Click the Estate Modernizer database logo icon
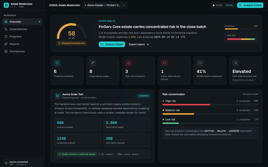 tap(6, 5)
